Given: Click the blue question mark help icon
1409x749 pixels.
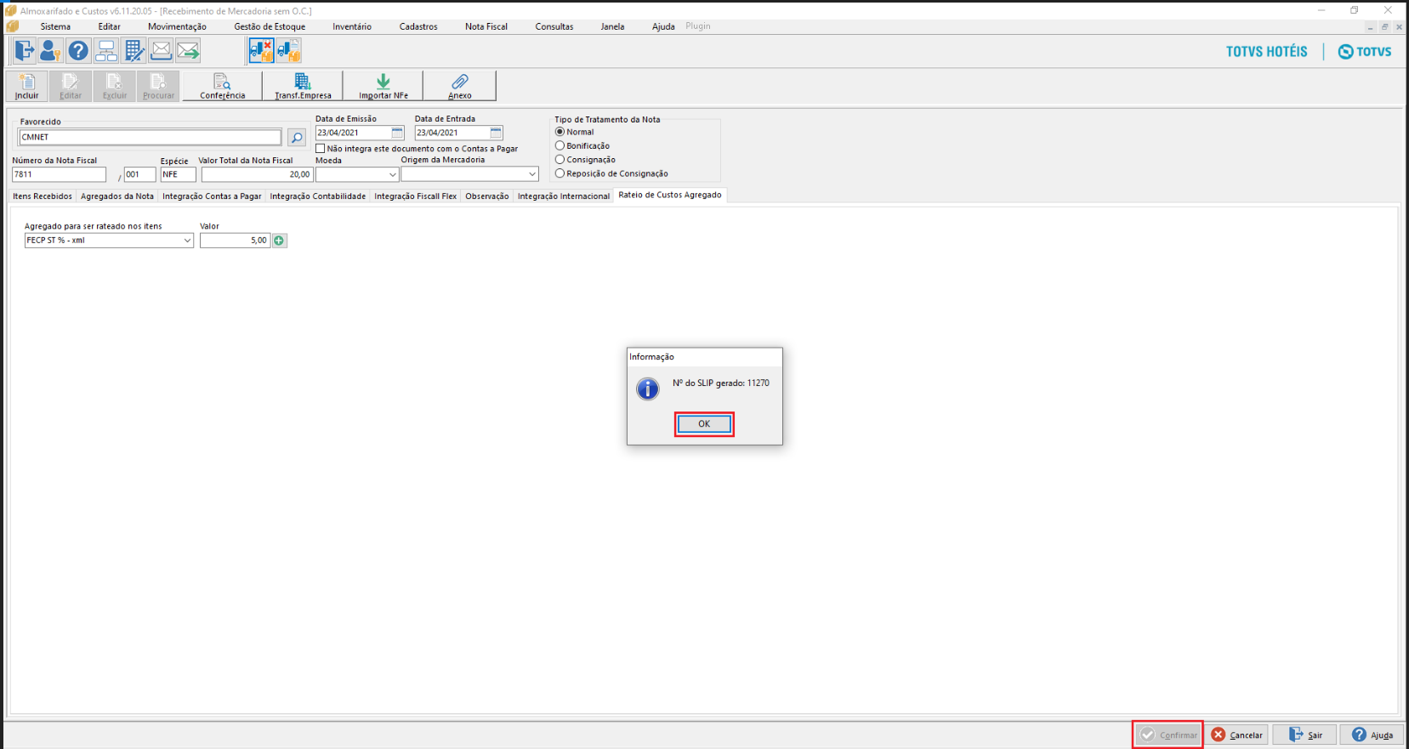Looking at the screenshot, I should coord(78,51).
